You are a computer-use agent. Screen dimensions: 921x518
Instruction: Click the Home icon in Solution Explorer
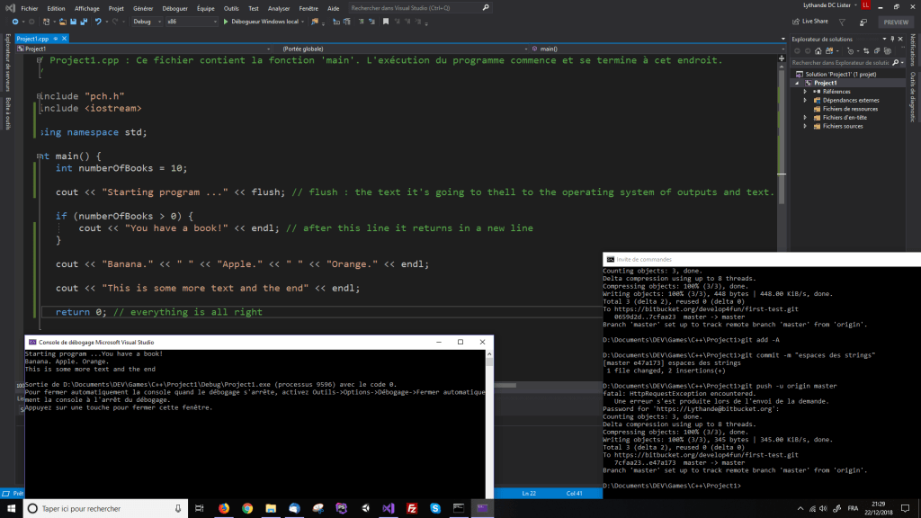[818, 50]
